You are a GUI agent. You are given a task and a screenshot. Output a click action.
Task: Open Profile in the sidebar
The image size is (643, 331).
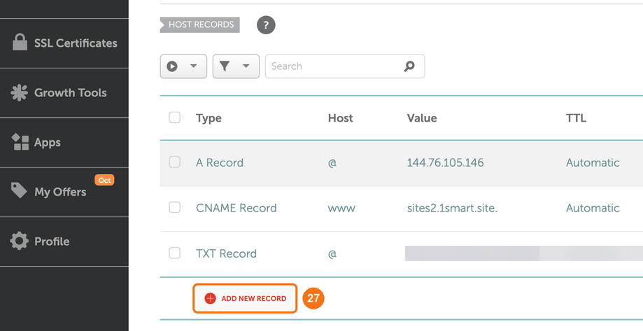64,242
